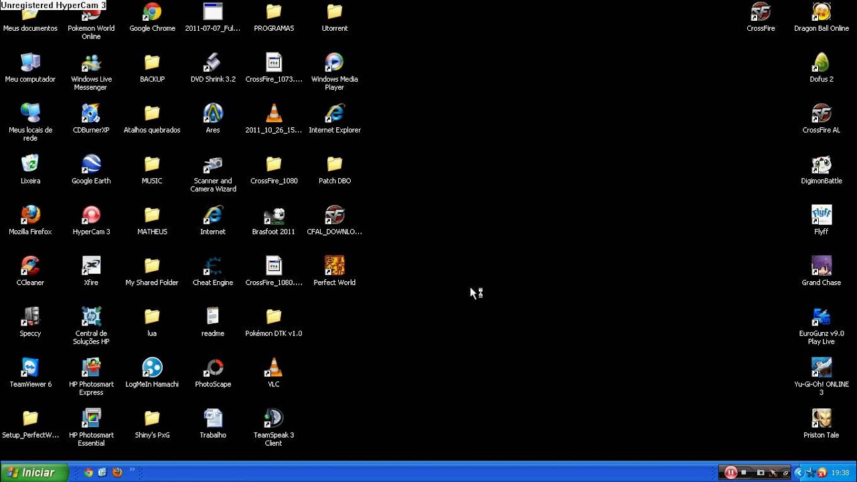Launch Chrome from the Quick Launch bar
This screenshot has height=482, width=857.
click(x=88, y=473)
